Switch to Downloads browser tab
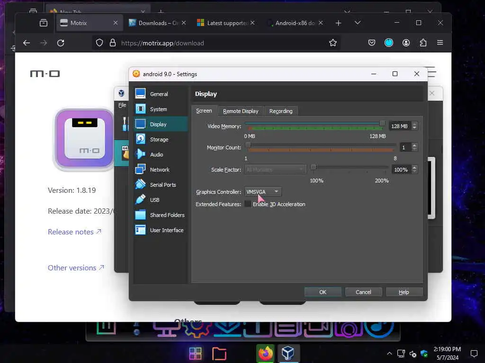This screenshot has height=363, width=485. (x=157, y=23)
